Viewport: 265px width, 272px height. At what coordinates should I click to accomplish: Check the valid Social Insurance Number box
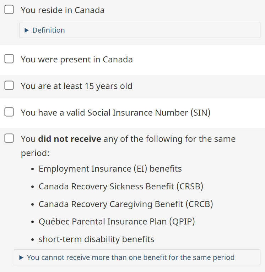pyautogui.click(x=9, y=112)
